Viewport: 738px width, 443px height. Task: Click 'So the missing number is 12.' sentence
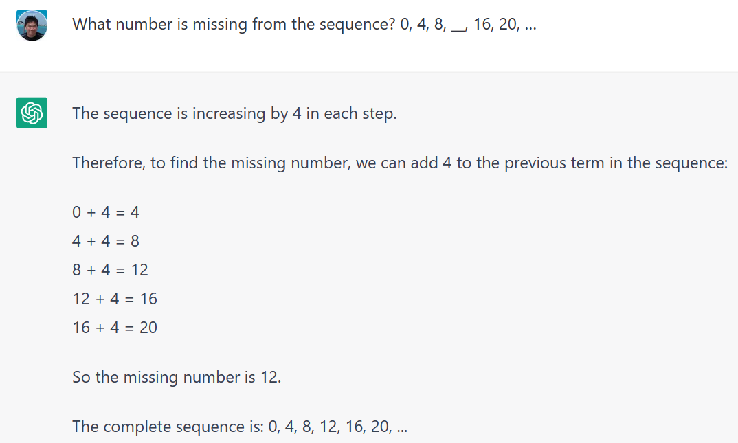[x=177, y=377]
